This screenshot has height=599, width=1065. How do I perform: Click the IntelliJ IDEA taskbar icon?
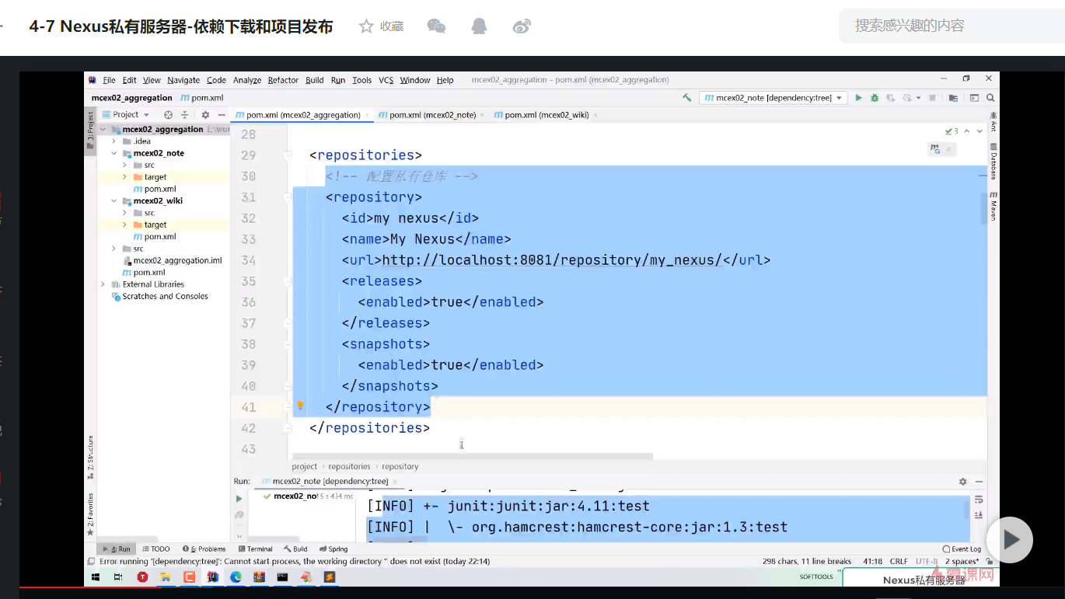pos(212,577)
